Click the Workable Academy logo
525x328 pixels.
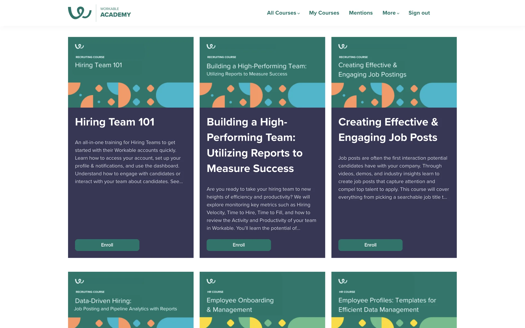point(99,13)
